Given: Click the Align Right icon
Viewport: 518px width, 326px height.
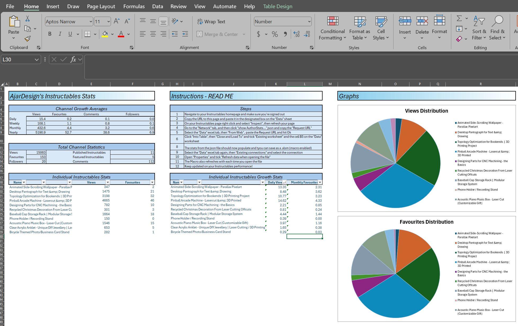Looking at the screenshot, I should click(x=163, y=34).
